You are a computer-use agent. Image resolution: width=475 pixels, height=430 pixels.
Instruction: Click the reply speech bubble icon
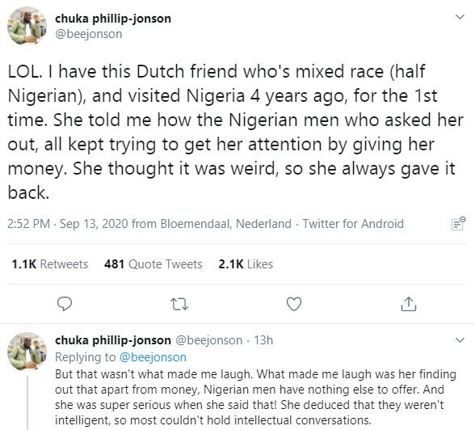[x=65, y=304]
